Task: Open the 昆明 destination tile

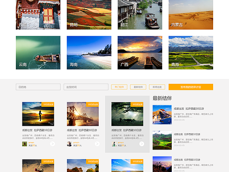Action: [89, 15]
